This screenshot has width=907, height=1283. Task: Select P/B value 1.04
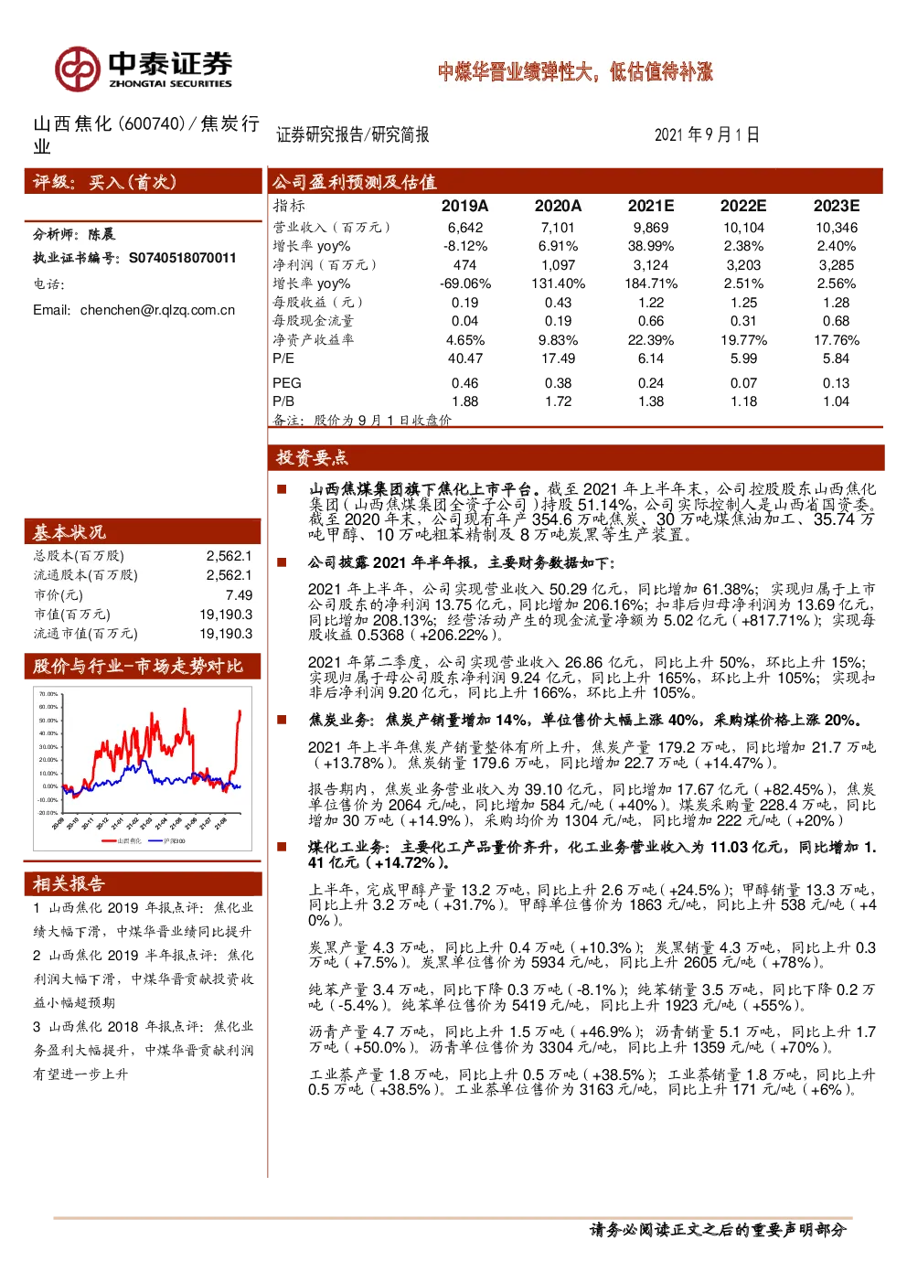(x=837, y=401)
